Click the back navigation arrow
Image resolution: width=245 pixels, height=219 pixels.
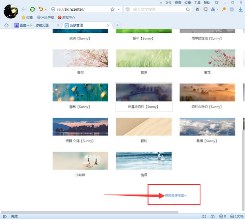(24, 9)
